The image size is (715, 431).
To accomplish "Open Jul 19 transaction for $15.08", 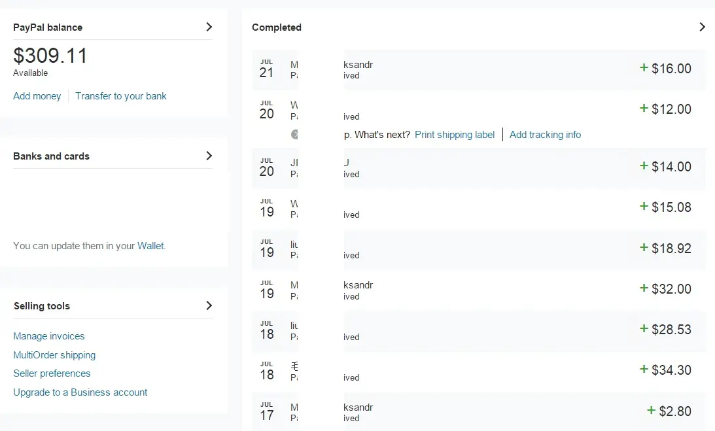I will tap(479, 208).
